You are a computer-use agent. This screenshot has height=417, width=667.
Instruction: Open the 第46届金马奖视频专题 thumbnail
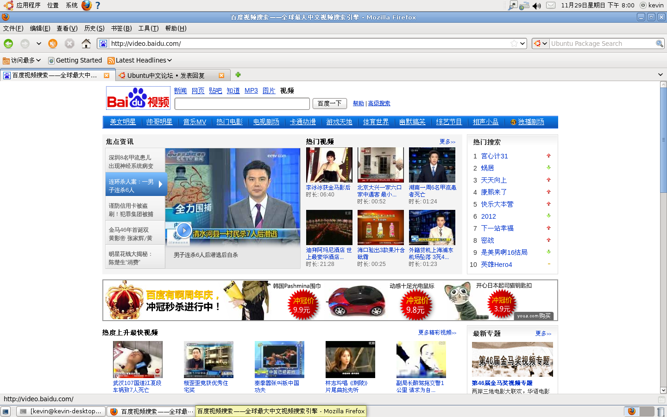pyautogui.click(x=512, y=360)
